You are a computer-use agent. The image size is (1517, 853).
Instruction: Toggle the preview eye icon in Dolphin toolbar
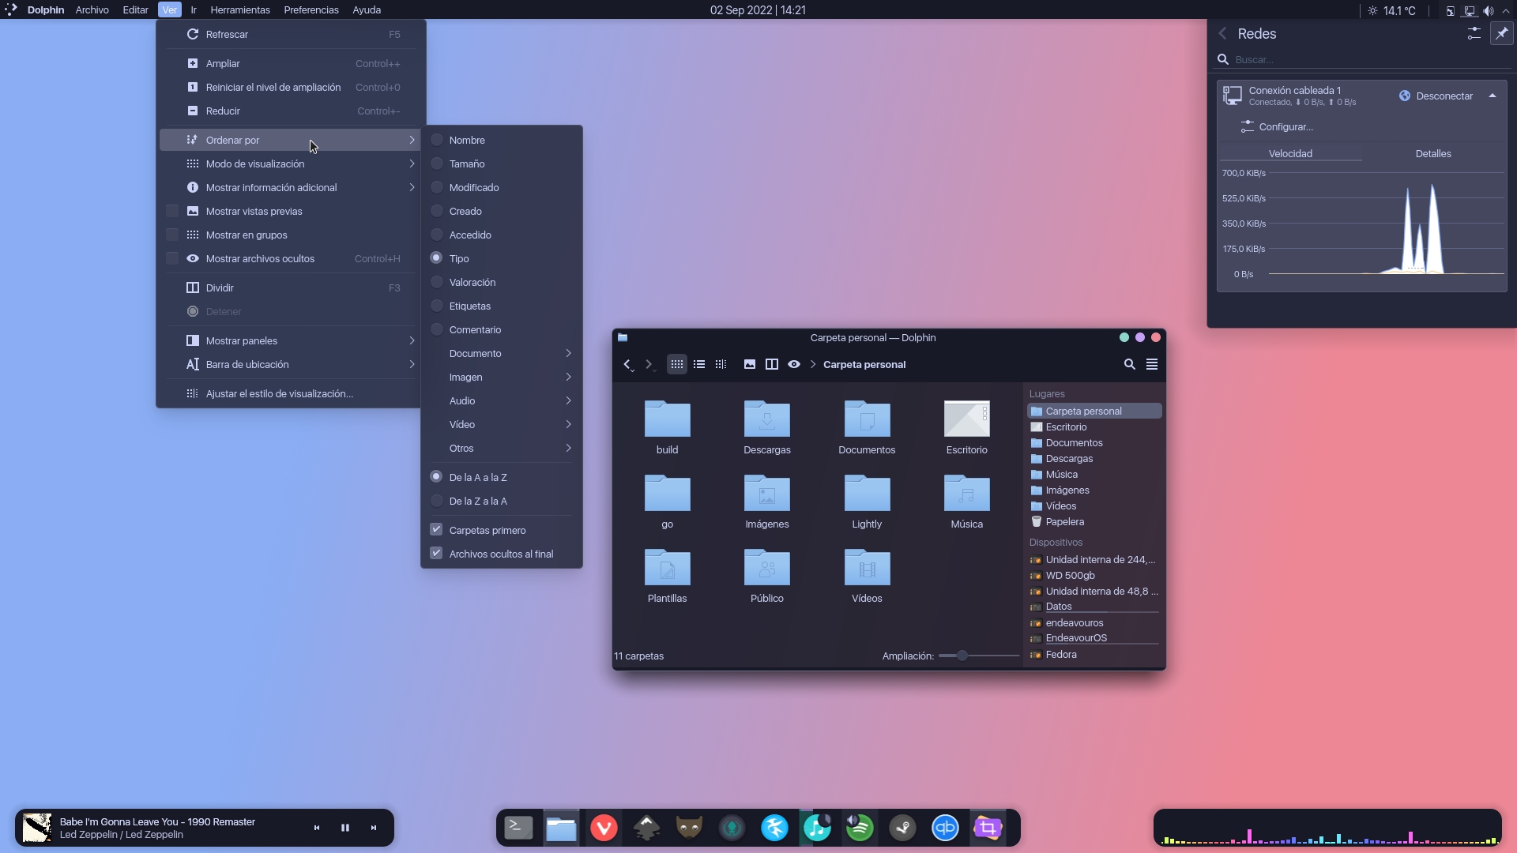(794, 364)
